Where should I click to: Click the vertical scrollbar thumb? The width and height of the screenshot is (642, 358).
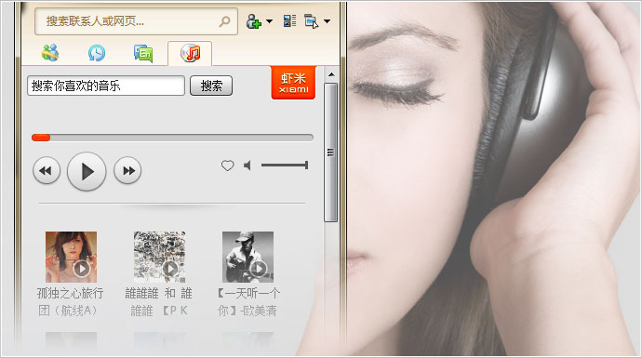coord(331,152)
